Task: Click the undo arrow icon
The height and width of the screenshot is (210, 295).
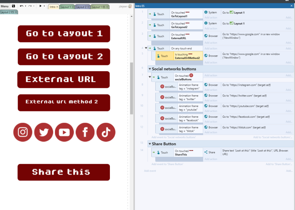Action: tap(22, 6)
